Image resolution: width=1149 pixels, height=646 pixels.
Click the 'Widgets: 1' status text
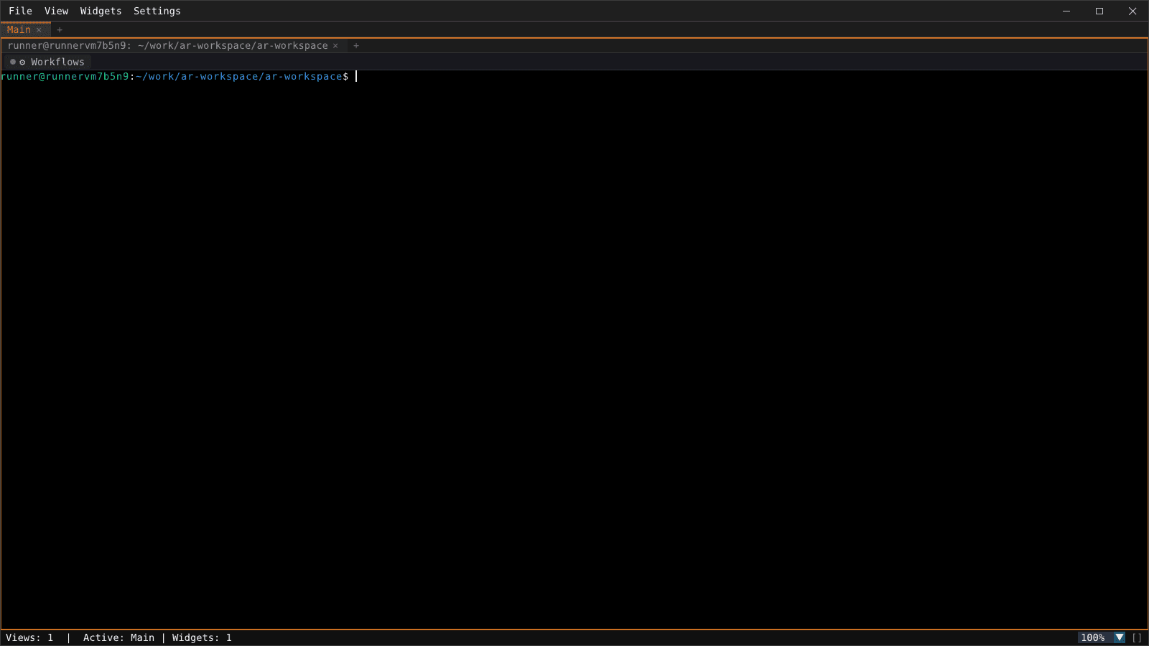tap(202, 637)
